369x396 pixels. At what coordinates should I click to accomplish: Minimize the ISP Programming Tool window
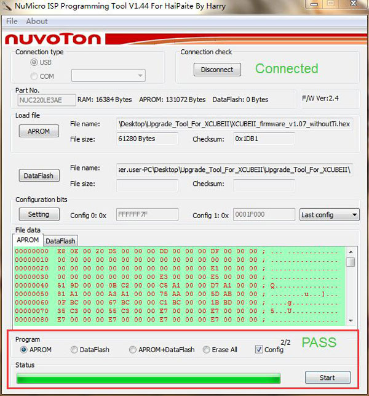314,4
